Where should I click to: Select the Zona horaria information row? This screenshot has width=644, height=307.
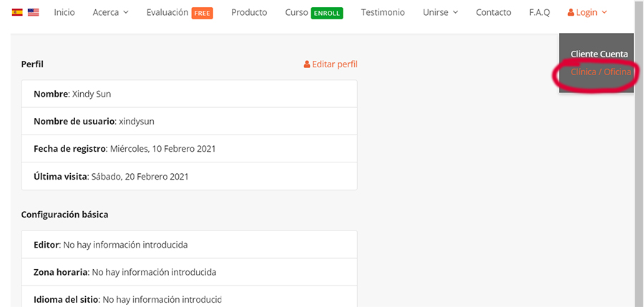pos(190,272)
